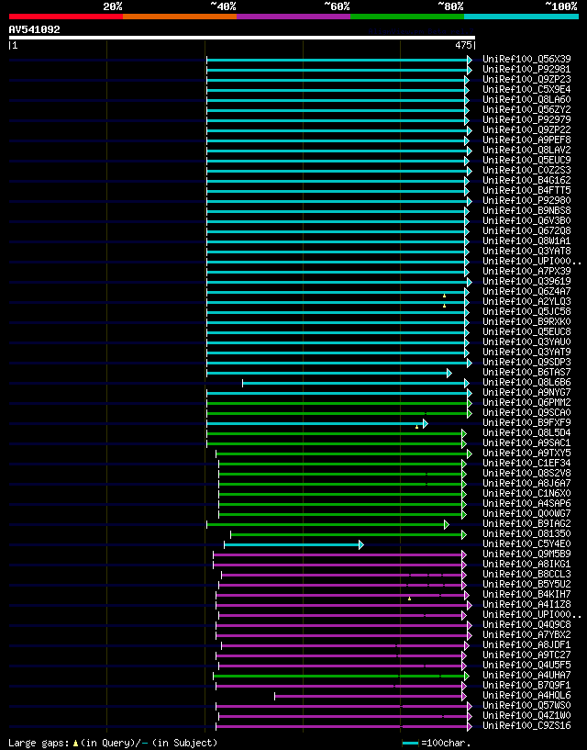This screenshot has width=587, height=750.
Task: Open hit UniRef100_Q9ZP23
Action: click(x=526, y=79)
